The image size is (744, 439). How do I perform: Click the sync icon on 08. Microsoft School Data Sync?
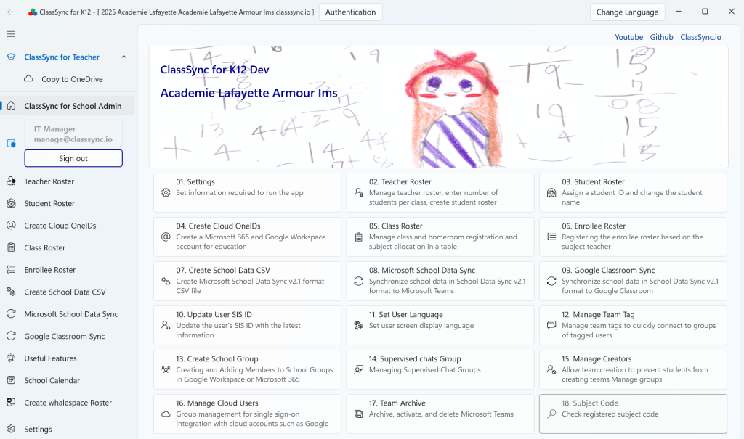[x=359, y=281]
